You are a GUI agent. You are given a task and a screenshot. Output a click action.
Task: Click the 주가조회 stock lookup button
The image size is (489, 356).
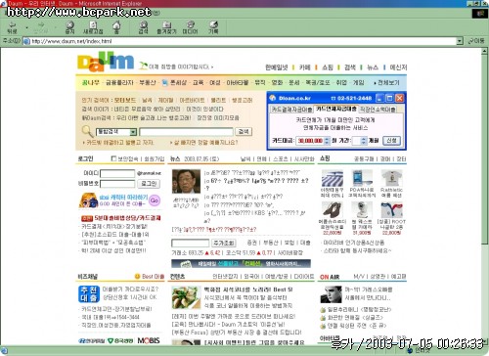click(224, 243)
